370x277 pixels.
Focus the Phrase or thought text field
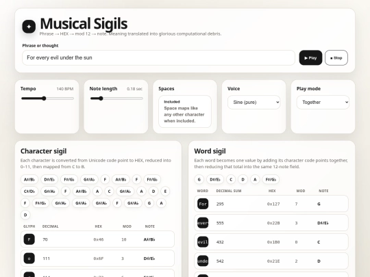tap(158, 57)
